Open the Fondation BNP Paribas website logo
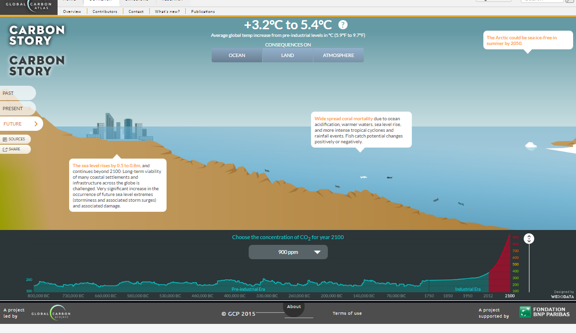The image size is (576, 333). click(546, 312)
